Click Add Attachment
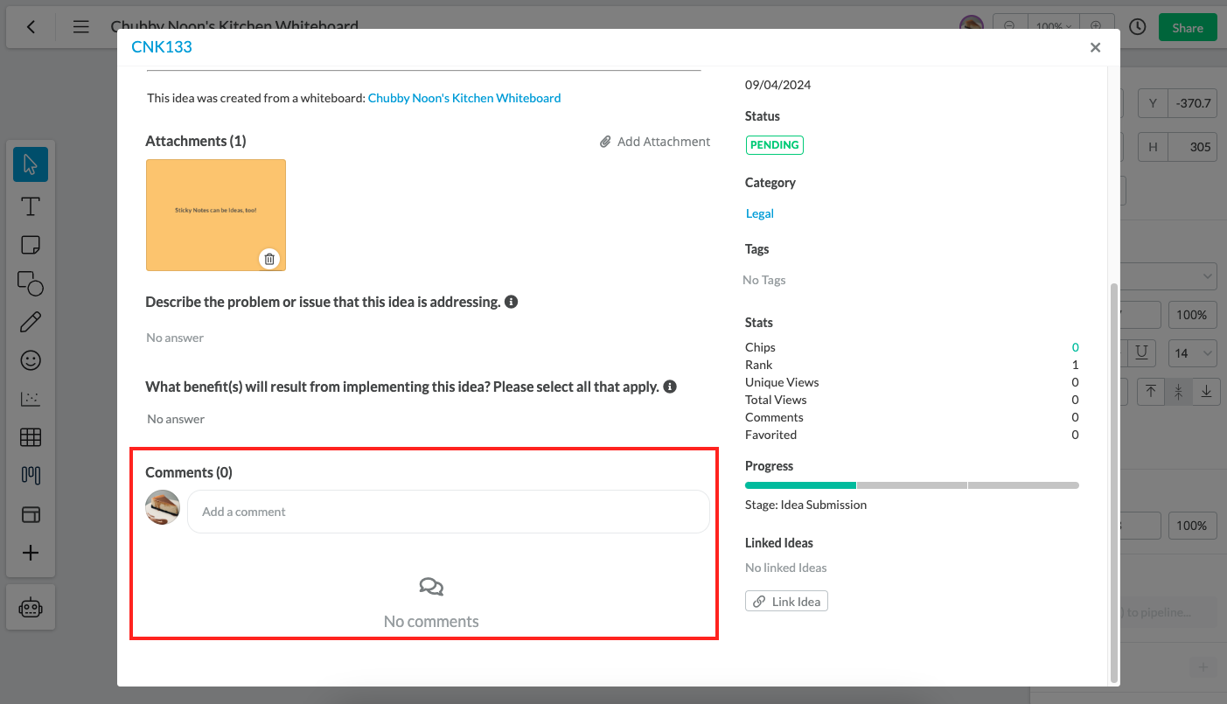The width and height of the screenshot is (1227, 704). (655, 142)
